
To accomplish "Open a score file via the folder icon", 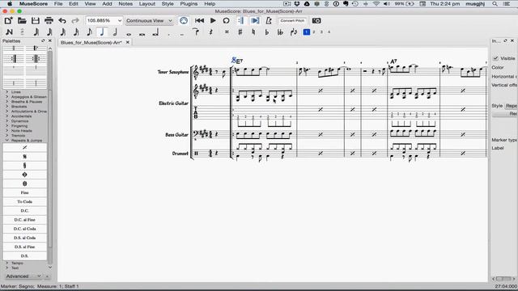I will pos(22,20).
